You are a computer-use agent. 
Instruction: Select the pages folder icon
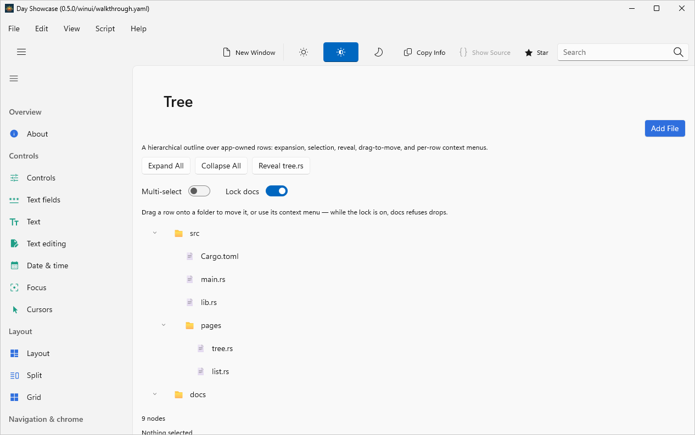click(x=189, y=325)
